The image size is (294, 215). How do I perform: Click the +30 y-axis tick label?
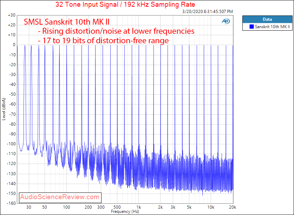tap(12, 15)
